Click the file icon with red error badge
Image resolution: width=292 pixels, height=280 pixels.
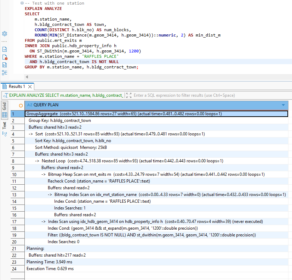pos(4,57)
